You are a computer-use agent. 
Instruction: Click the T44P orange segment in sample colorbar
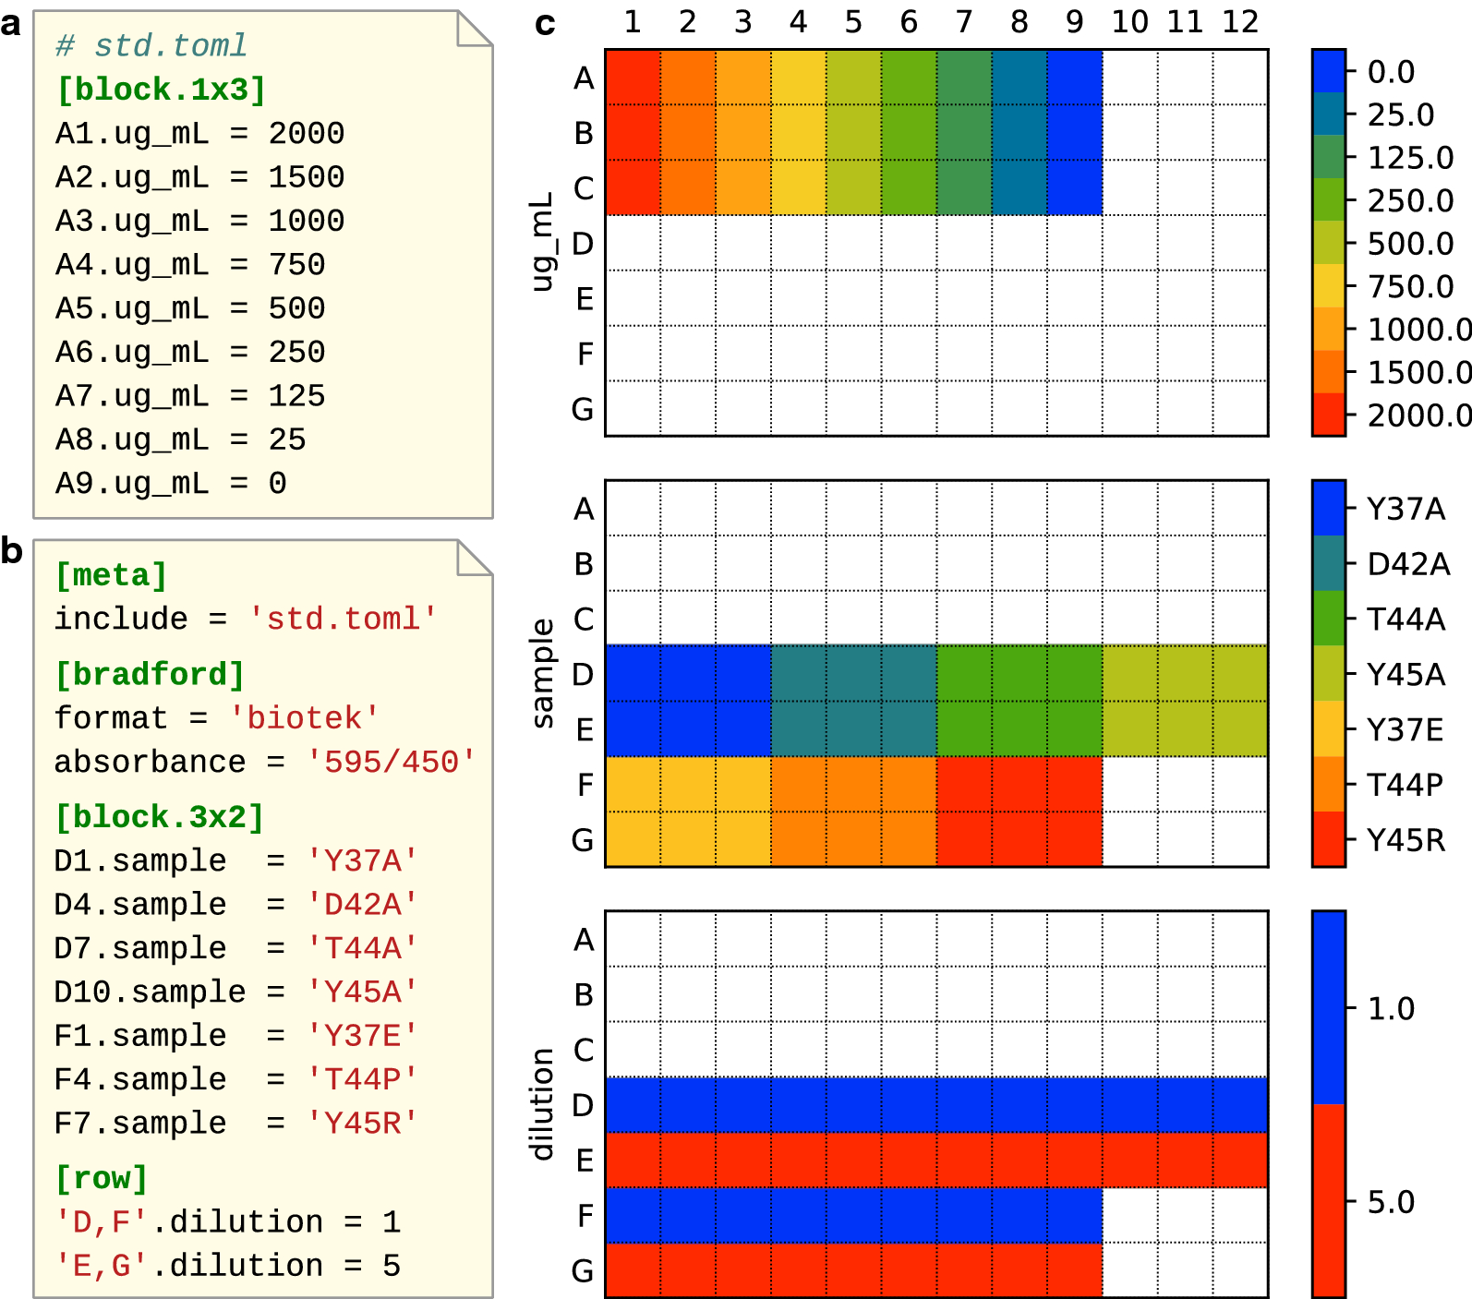[x=1329, y=784]
